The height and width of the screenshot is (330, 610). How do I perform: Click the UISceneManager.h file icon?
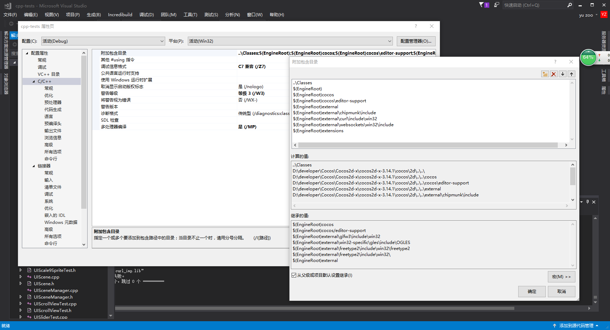click(30, 297)
